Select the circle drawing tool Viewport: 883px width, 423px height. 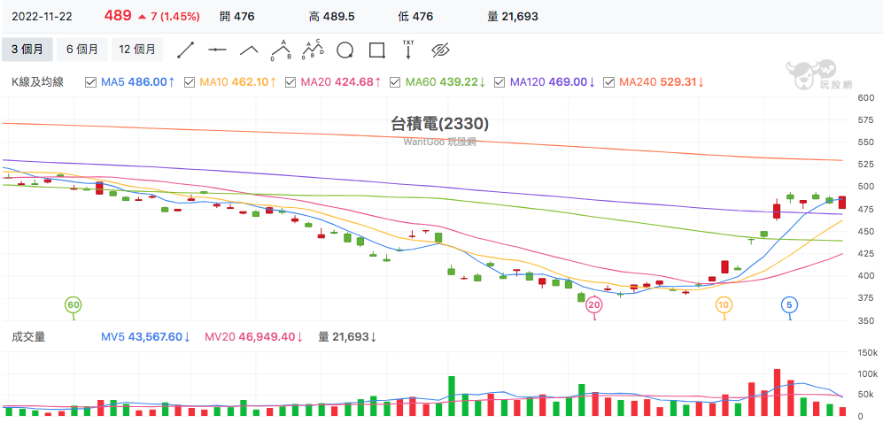pos(345,50)
